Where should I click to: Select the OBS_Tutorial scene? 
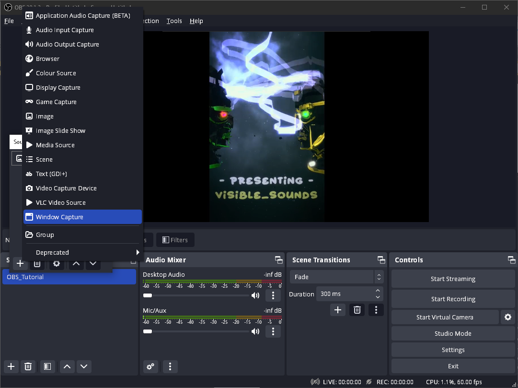69,277
